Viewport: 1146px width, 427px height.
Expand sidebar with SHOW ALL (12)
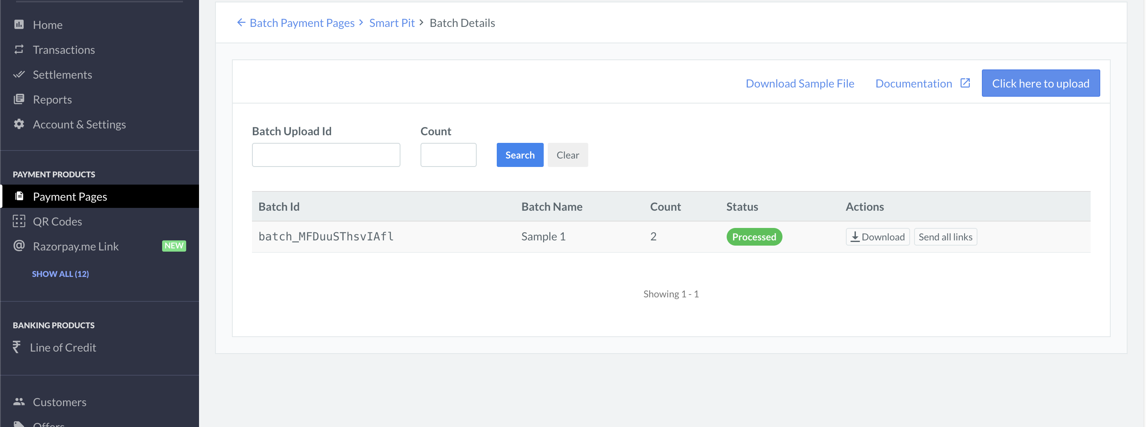point(60,274)
